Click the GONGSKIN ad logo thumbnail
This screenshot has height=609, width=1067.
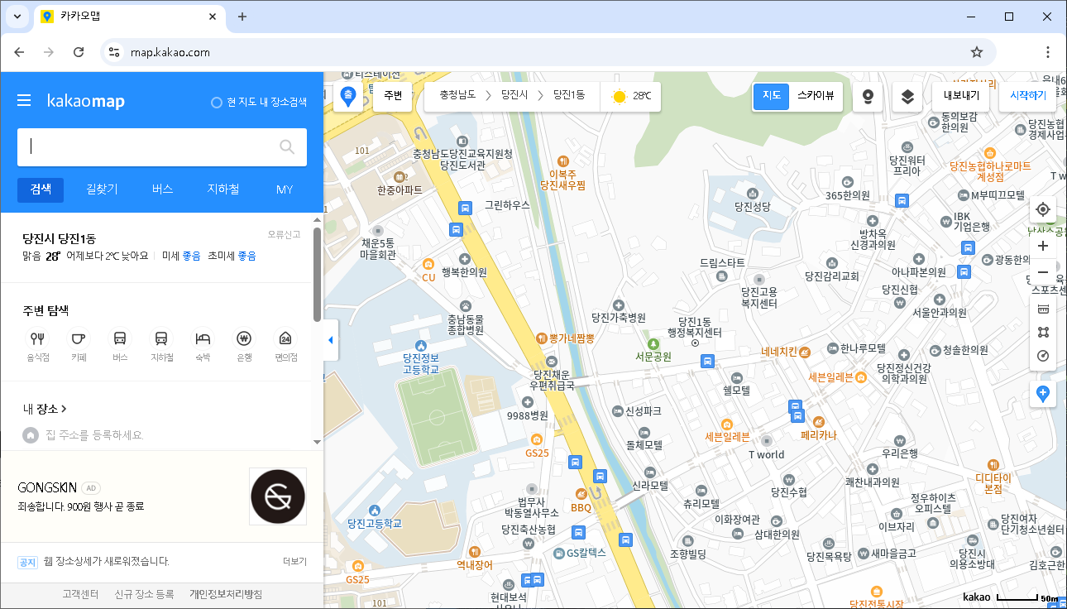pos(278,496)
